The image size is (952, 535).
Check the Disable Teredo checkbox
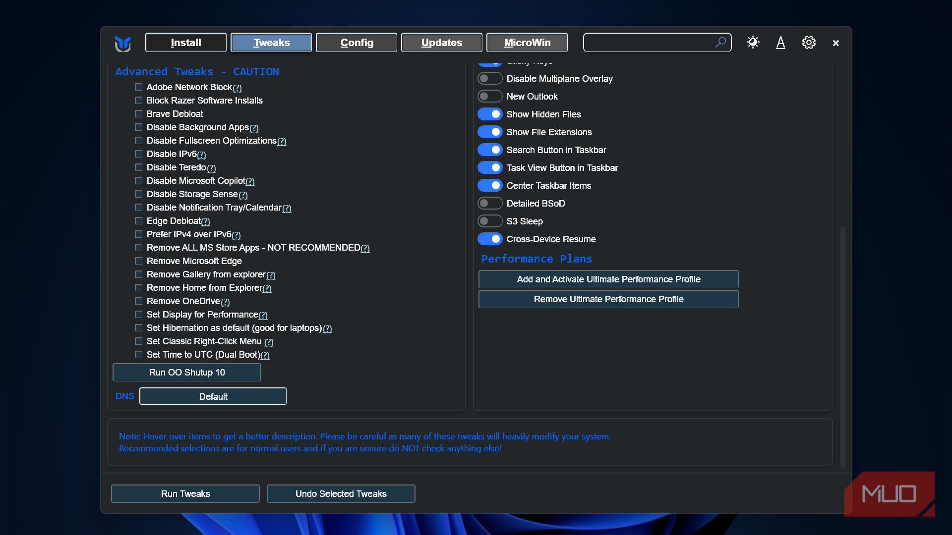point(139,167)
